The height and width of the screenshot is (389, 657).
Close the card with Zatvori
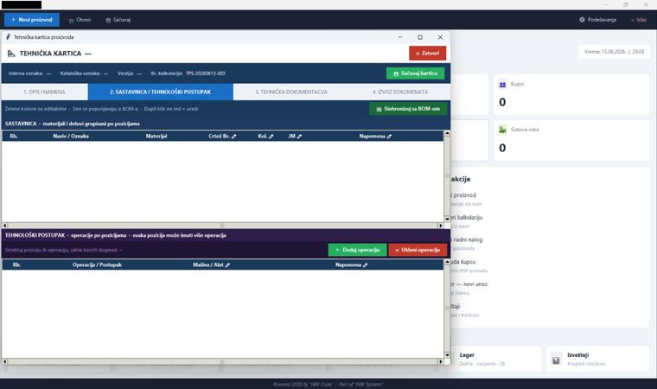(x=427, y=54)
